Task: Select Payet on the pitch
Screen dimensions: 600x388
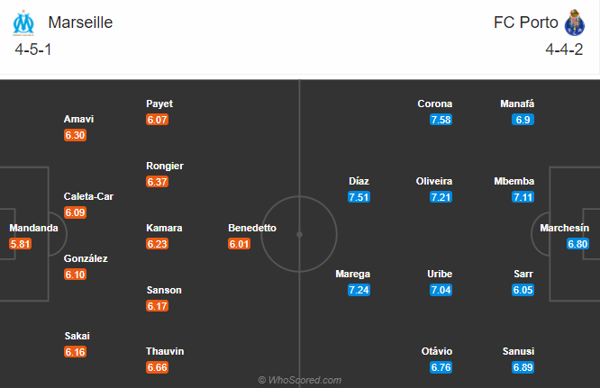Action: point(159,104)
